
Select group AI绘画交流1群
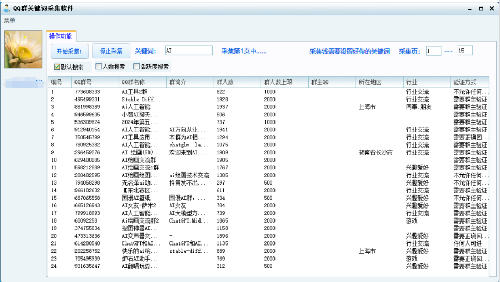pyautogui.click(x=140, y=167)
